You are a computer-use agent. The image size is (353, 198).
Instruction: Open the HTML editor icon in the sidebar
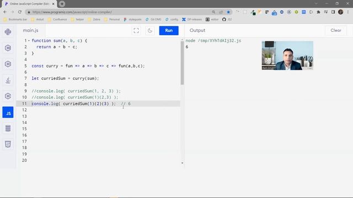(8, 144)
